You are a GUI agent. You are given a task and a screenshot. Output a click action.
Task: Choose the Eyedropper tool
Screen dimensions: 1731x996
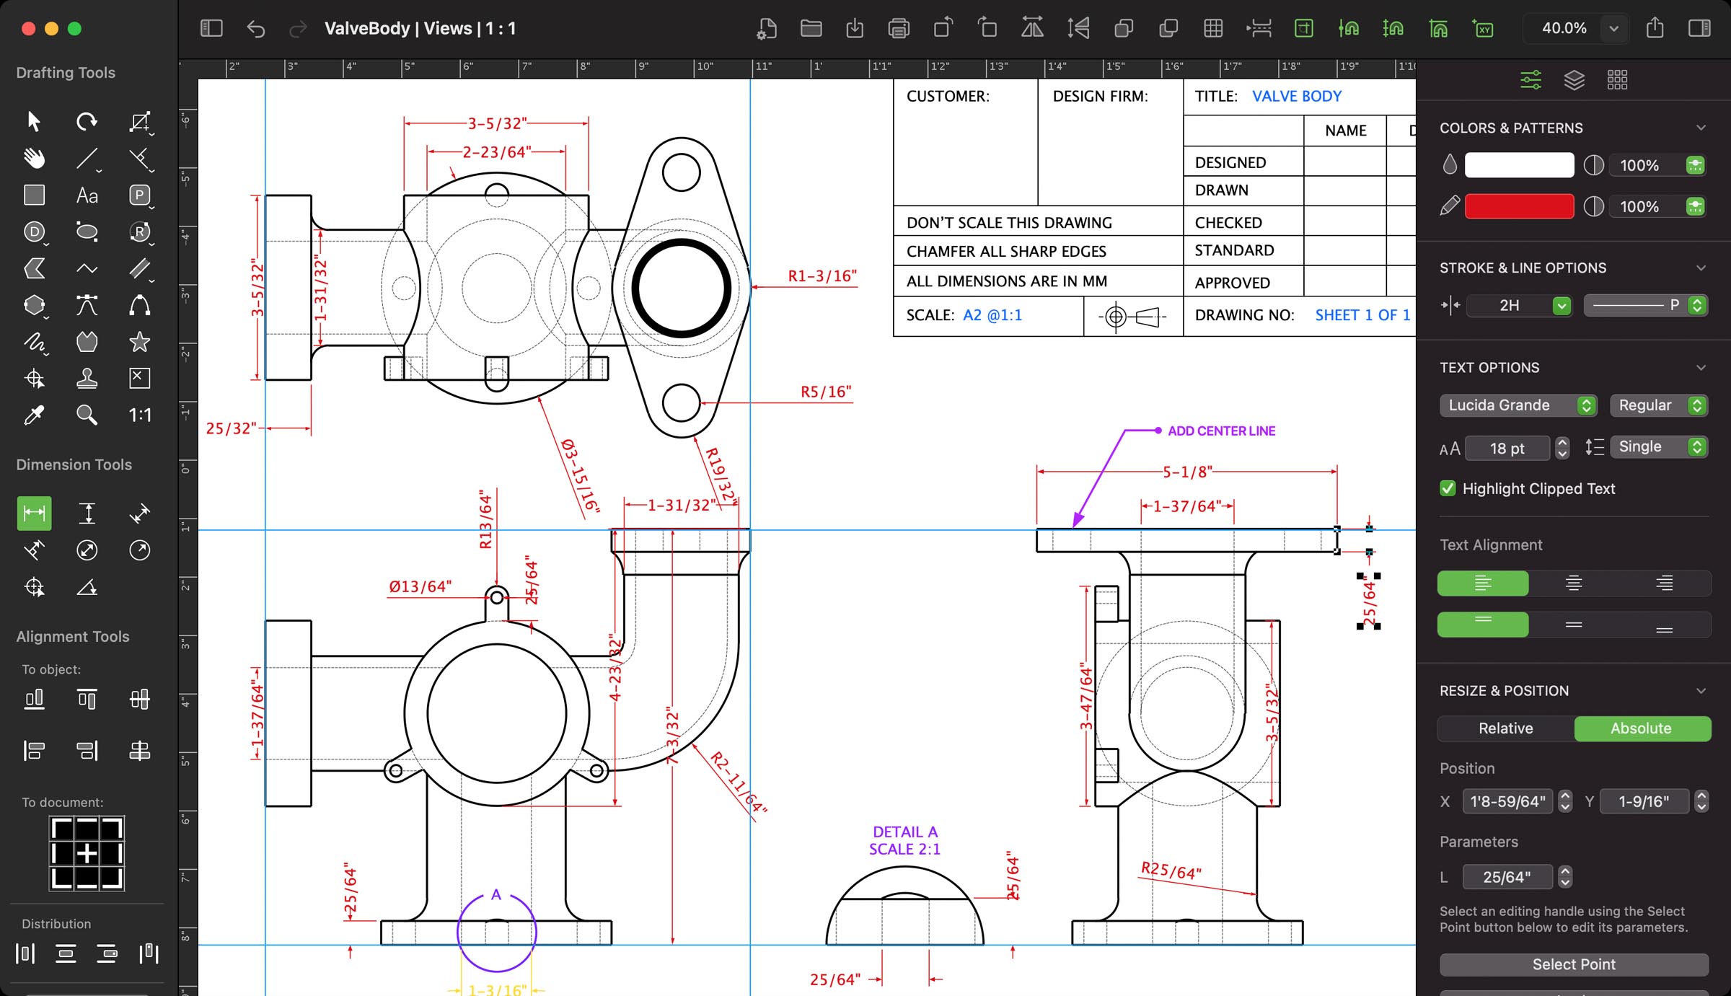click(34, 415)
